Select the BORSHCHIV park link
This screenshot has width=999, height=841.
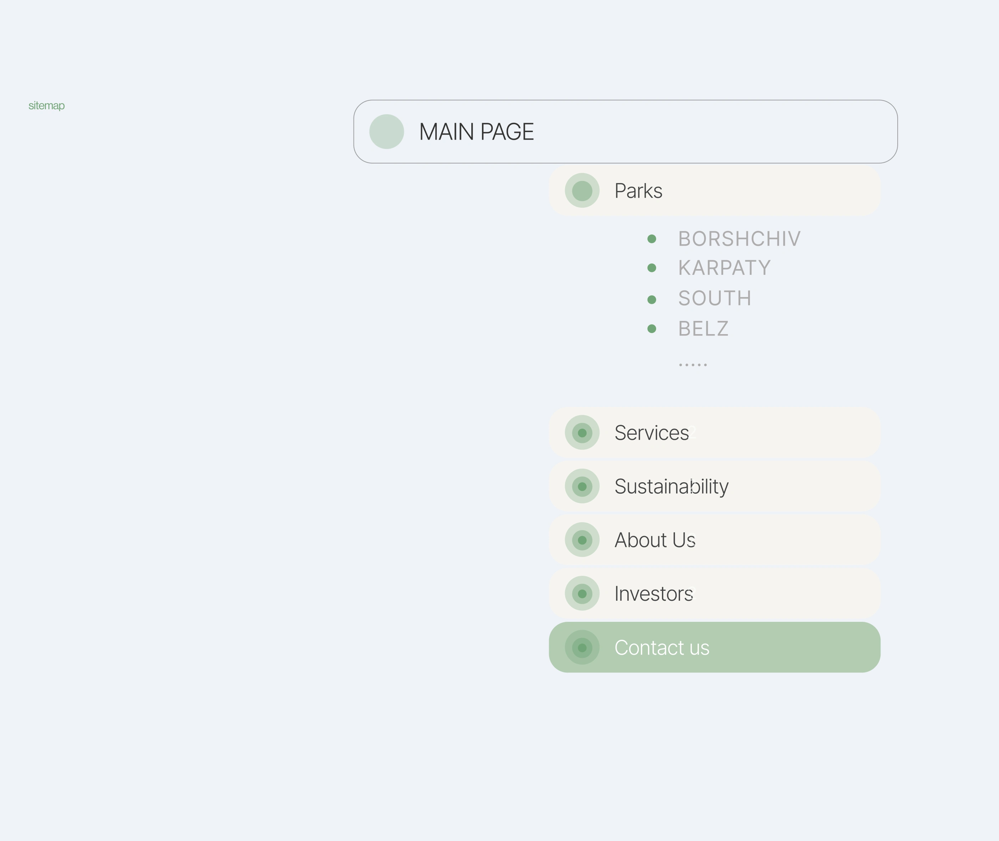(739, 239)
